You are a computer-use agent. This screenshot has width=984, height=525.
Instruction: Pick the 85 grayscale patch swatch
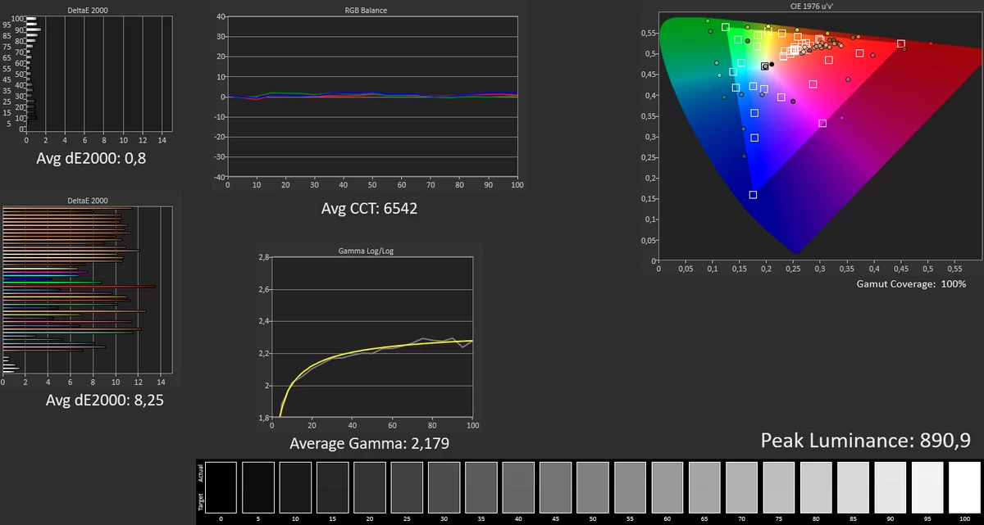[853, 487]
